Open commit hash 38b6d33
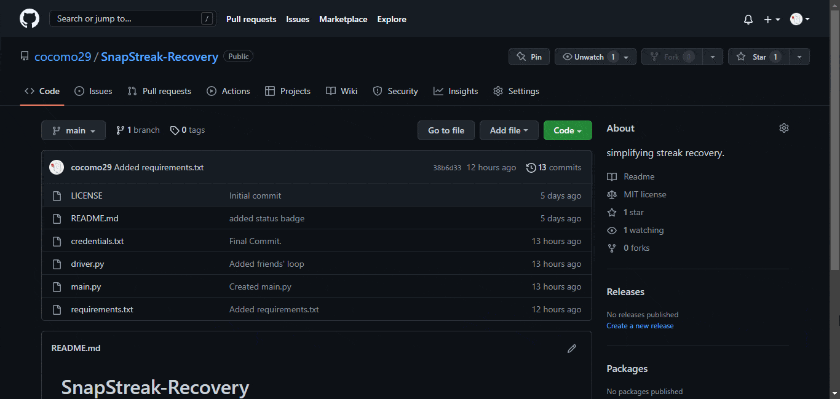 click(447, 168)
